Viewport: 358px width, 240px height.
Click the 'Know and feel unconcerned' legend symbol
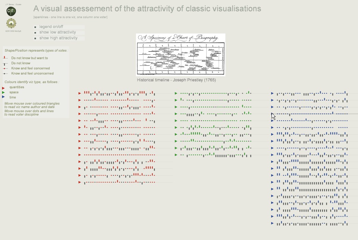[x=5, y=74]
